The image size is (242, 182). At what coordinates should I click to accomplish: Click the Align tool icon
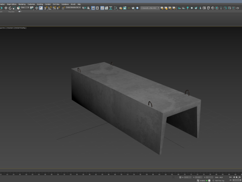coord(88,8)
